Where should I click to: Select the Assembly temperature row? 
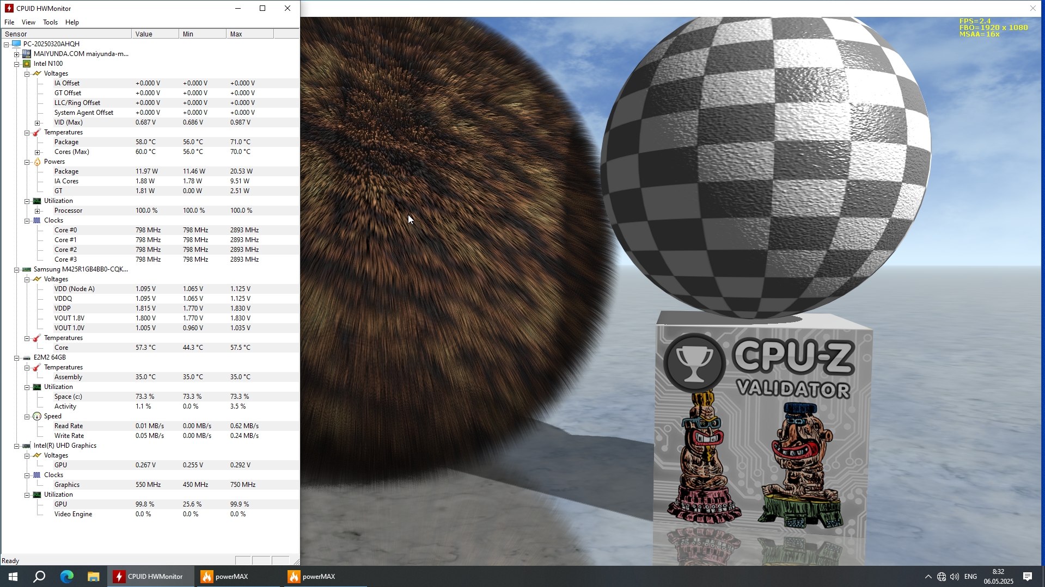tap(150, 377)
